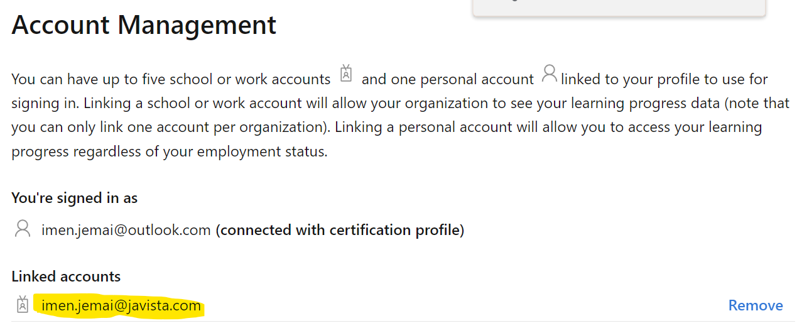797x328 pixels.
Task: Click the personal account person icon in the description
Action: click(x=550, y=74)
